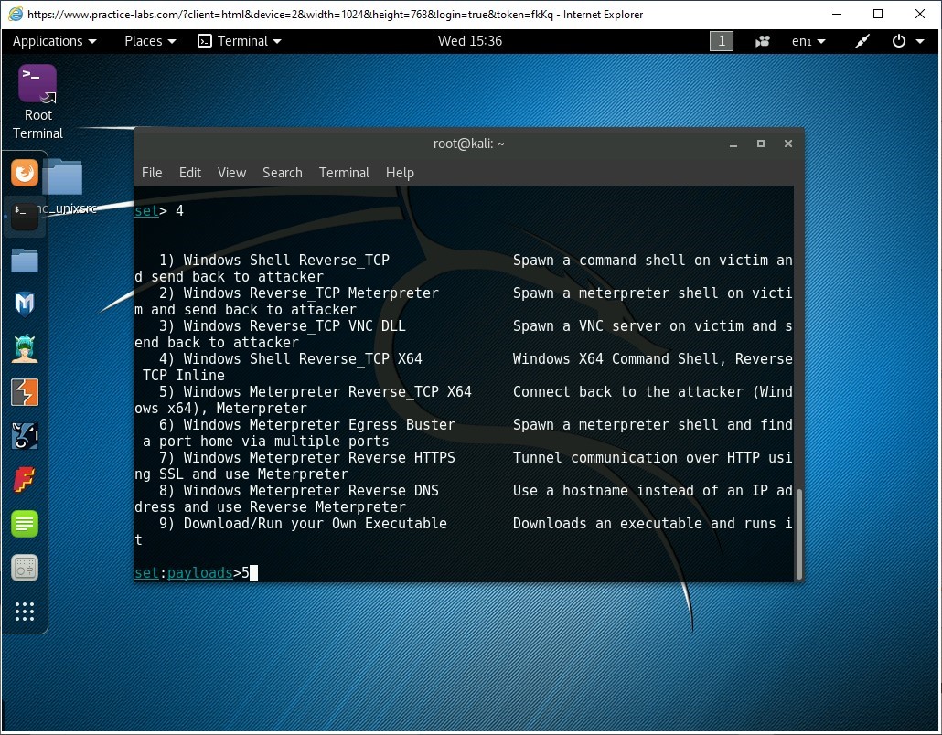Click the pen color picker tray icon
Viewport: 942px width, 735px height.
point(862,41)
